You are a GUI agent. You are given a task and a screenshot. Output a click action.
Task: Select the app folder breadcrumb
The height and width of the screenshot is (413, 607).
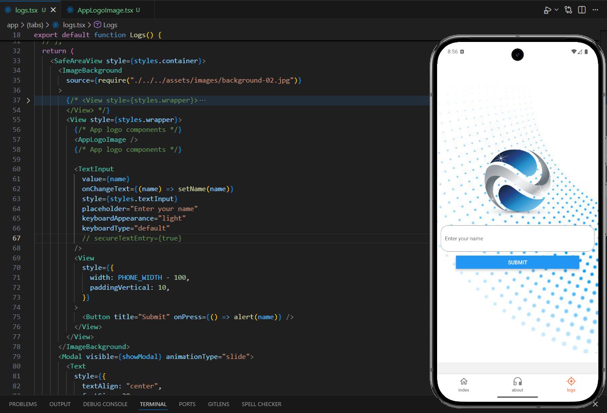tap(13, 25)
